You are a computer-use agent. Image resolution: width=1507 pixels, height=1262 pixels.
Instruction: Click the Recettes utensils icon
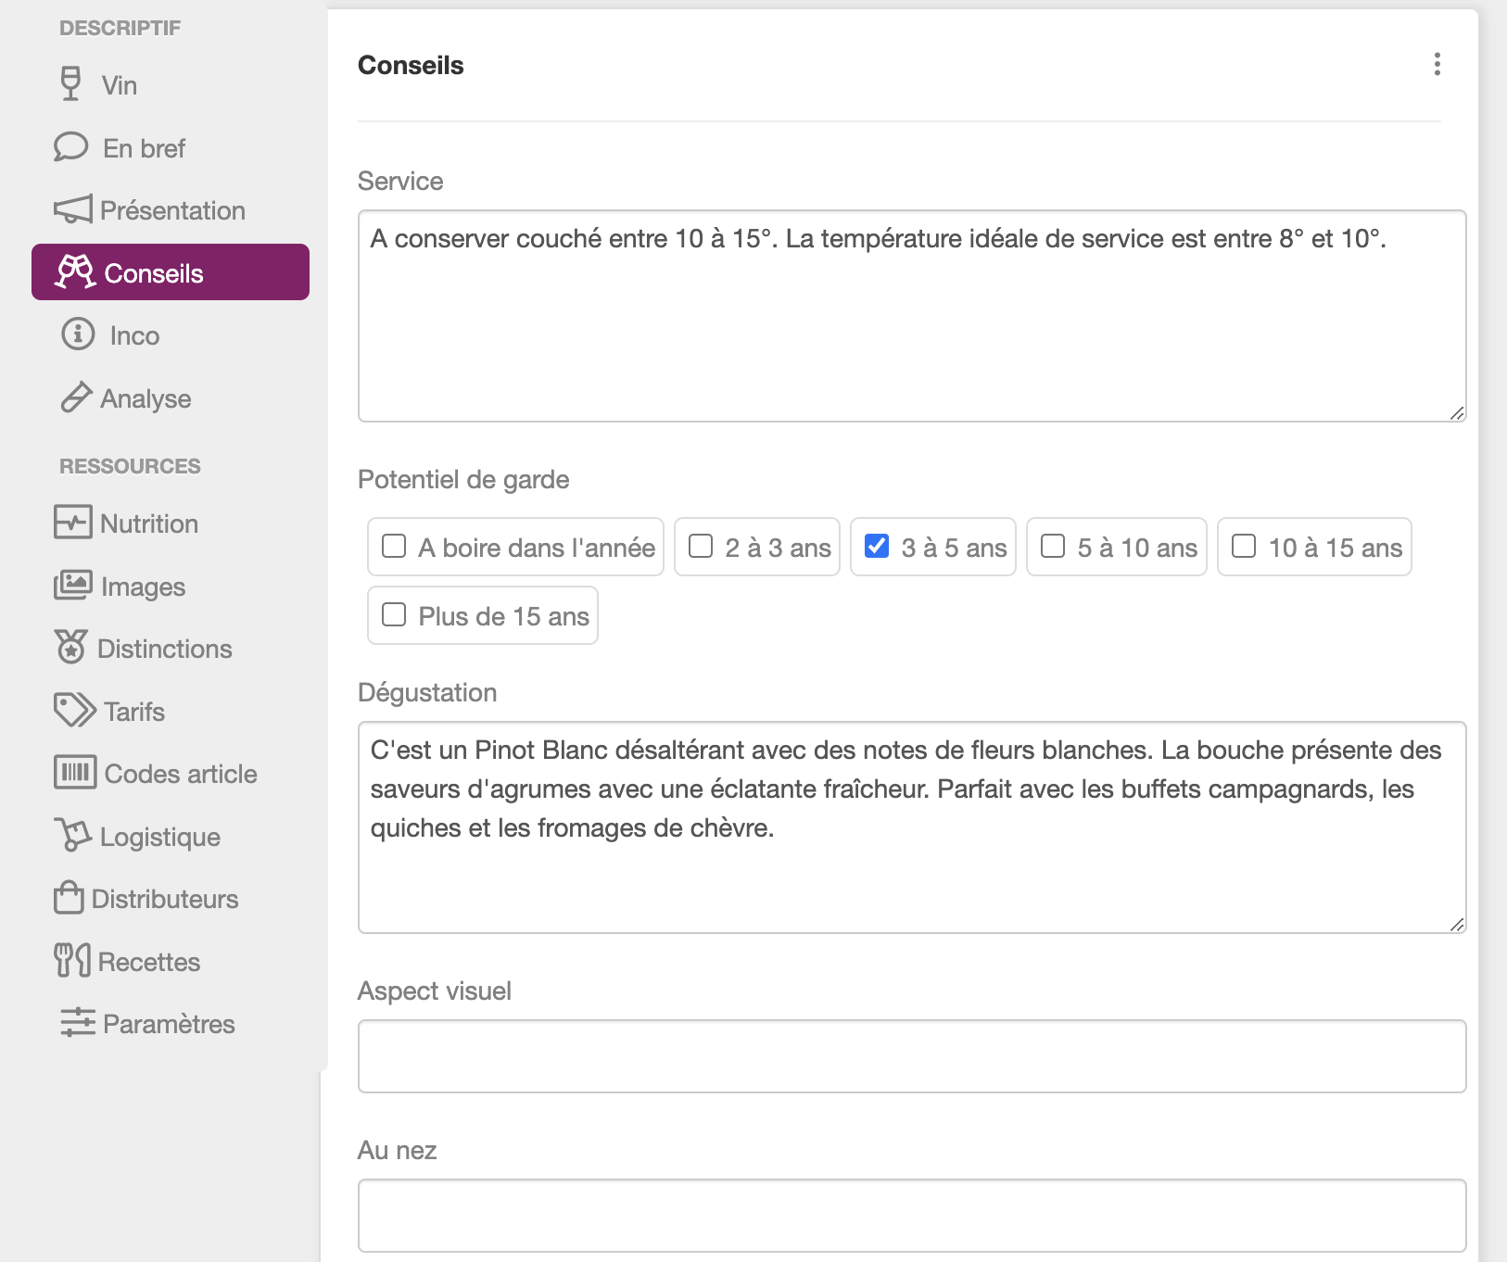[72, 960]
